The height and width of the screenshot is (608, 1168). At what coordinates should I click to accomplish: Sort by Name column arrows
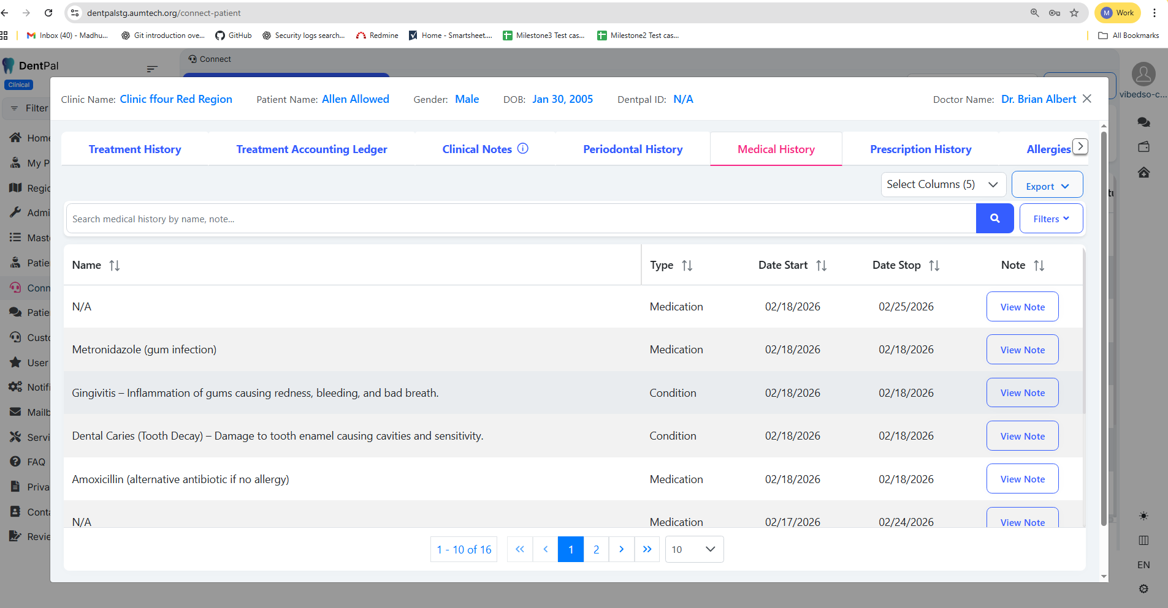click(115, 266)
